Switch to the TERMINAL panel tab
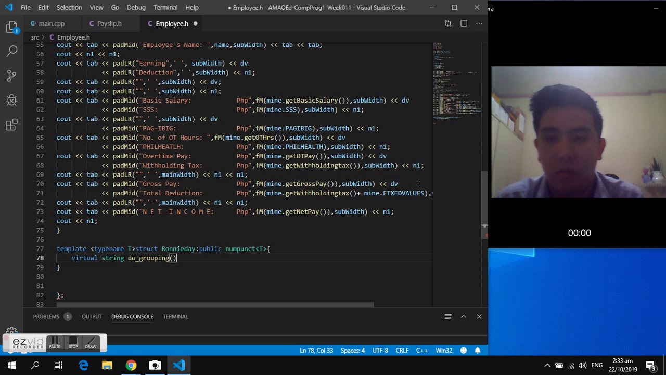Image resolution: width=666 pixels, height=375 pixels. tap(175, 316)
